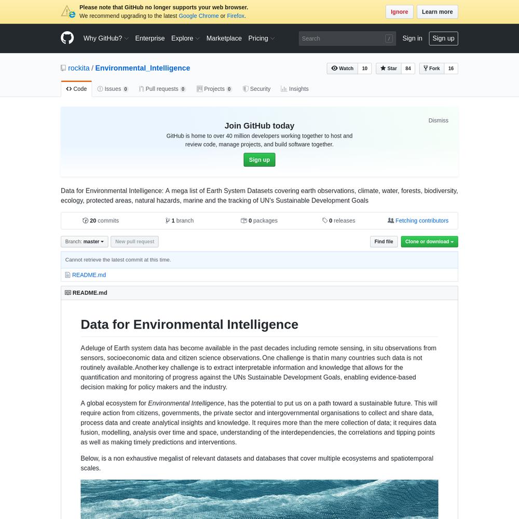This screenshot has width=519, height=519.
Task: Click the Fork button
Action: 431,69
